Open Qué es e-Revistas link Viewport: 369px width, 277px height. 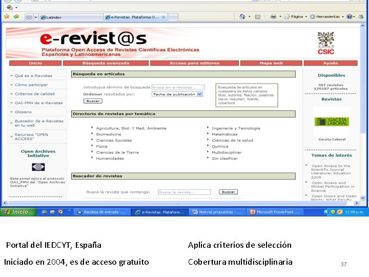pos(33,75)
